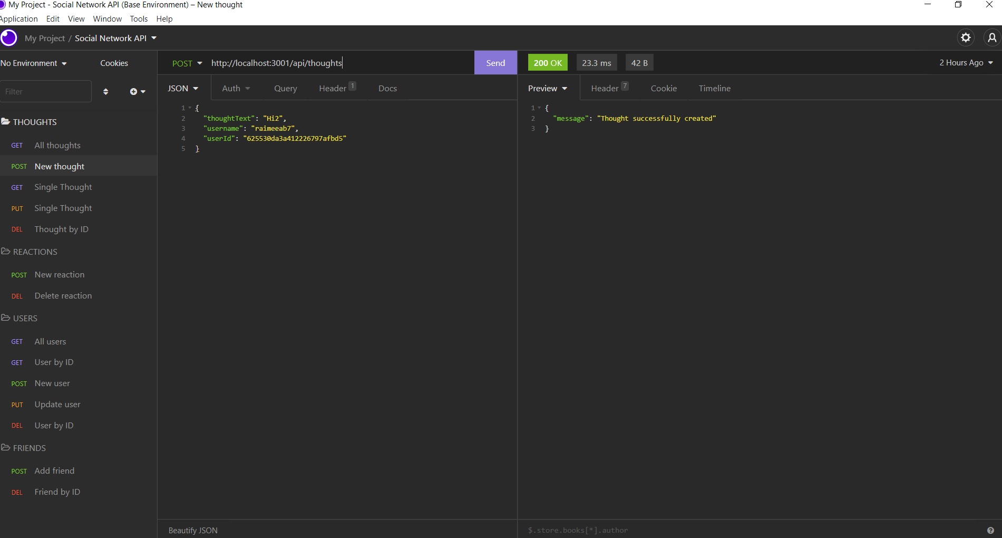
Task: Select the DEL Friend by ID request
Action: 79,492
